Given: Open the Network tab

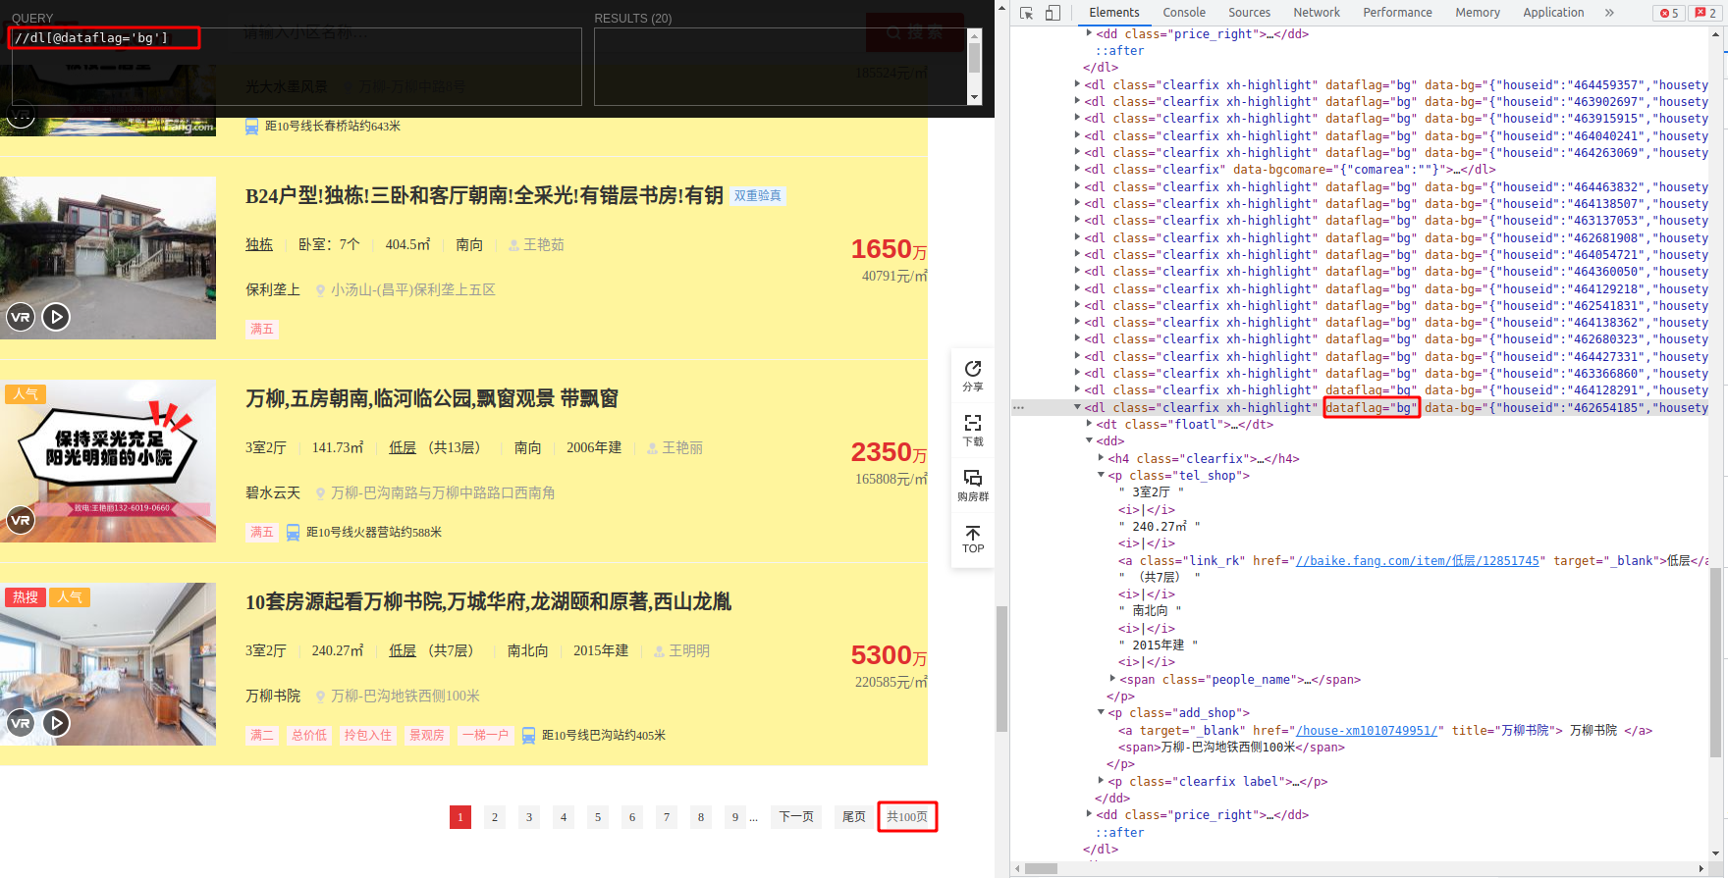Looking at the screenshot, I should pos(1317,13).
